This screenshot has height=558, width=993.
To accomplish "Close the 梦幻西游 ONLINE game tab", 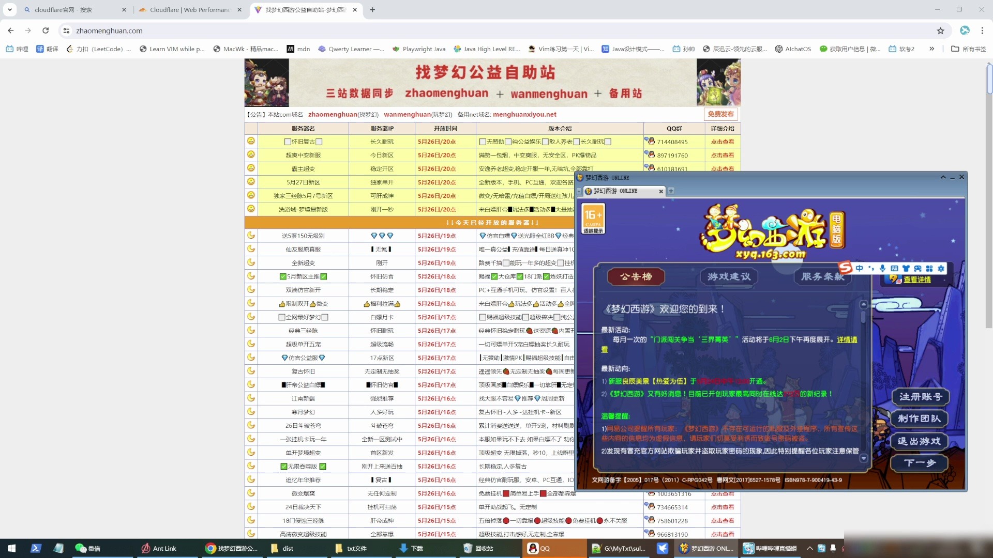I will click(660, 191).
